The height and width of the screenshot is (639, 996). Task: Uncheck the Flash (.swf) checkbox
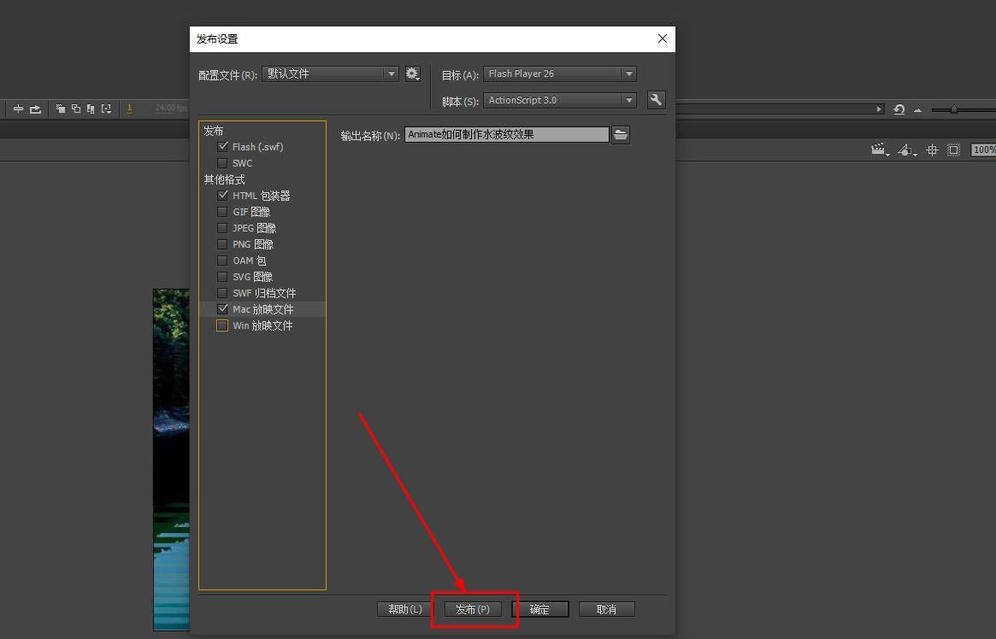pyautogui.click(x=223, y=147)
